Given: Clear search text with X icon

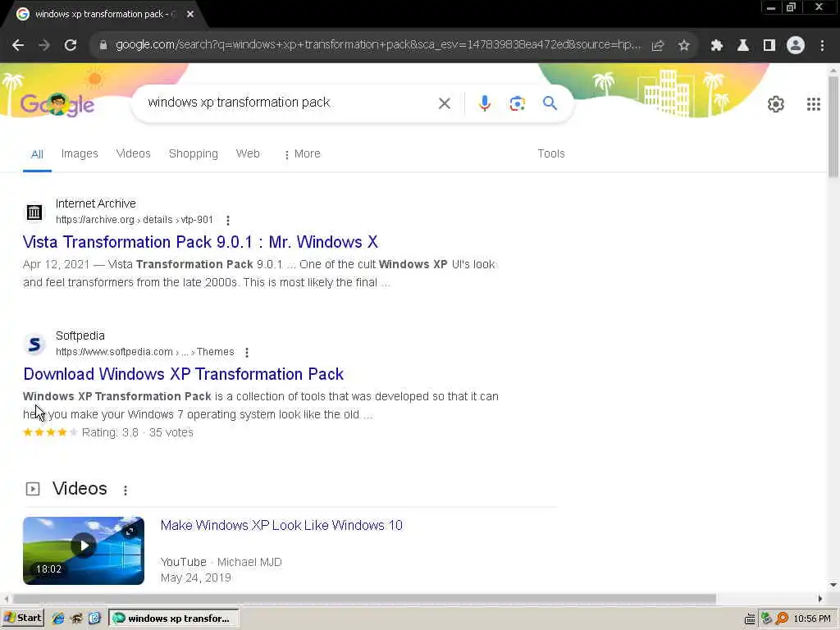Looking at the screenshot, I should pyautogui.click(x=445, y=103).
